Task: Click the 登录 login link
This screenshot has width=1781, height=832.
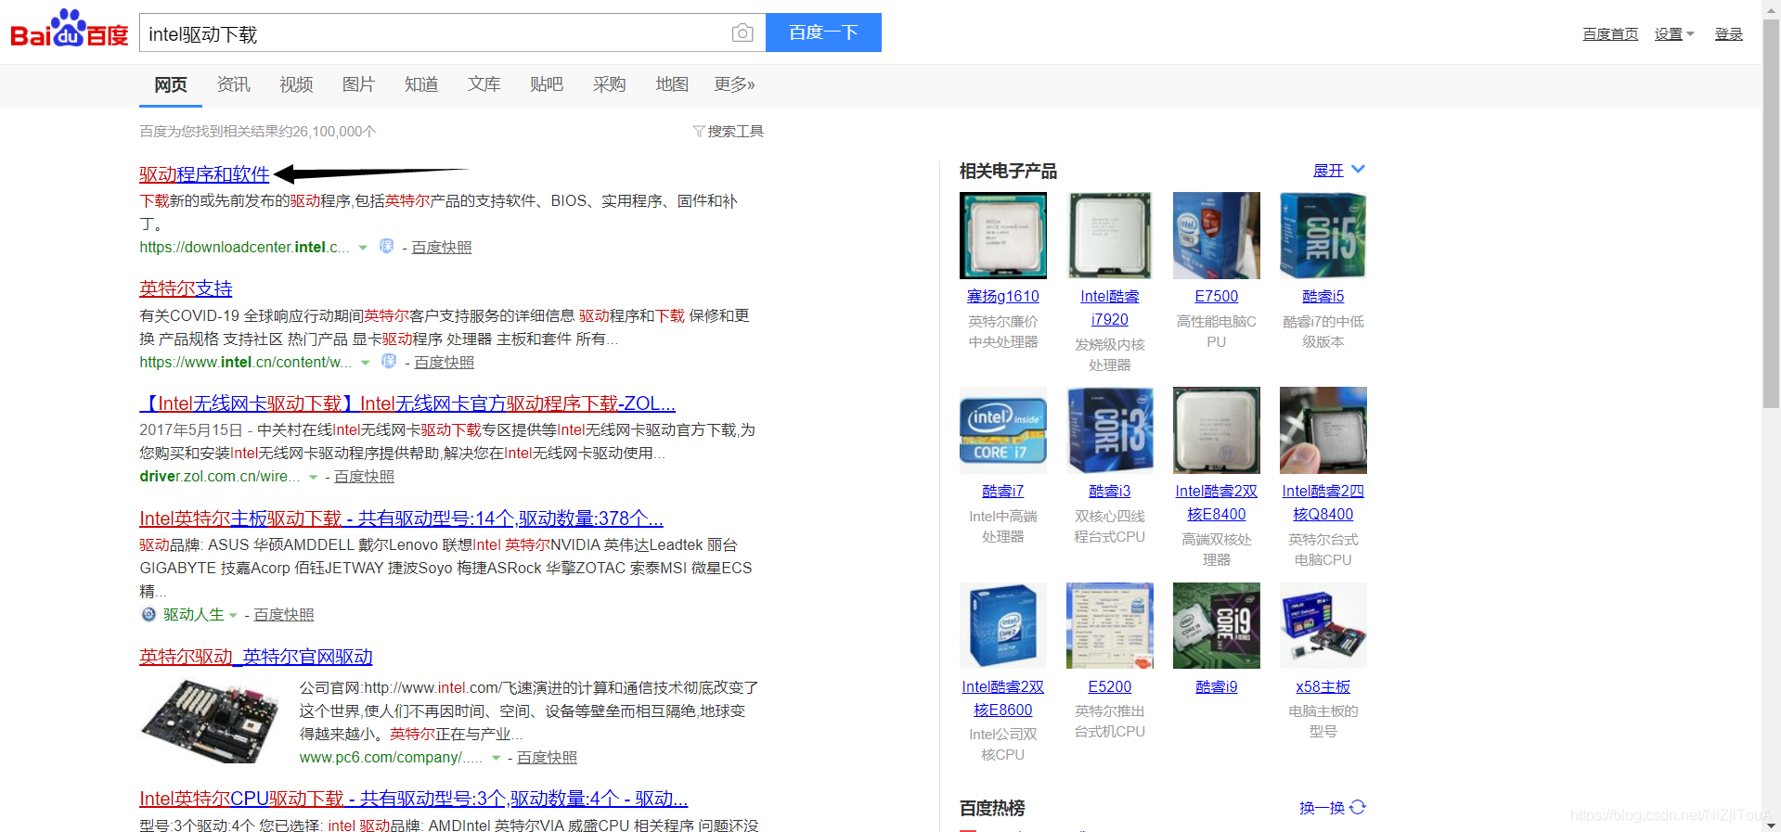Action: pos(1728,34)
